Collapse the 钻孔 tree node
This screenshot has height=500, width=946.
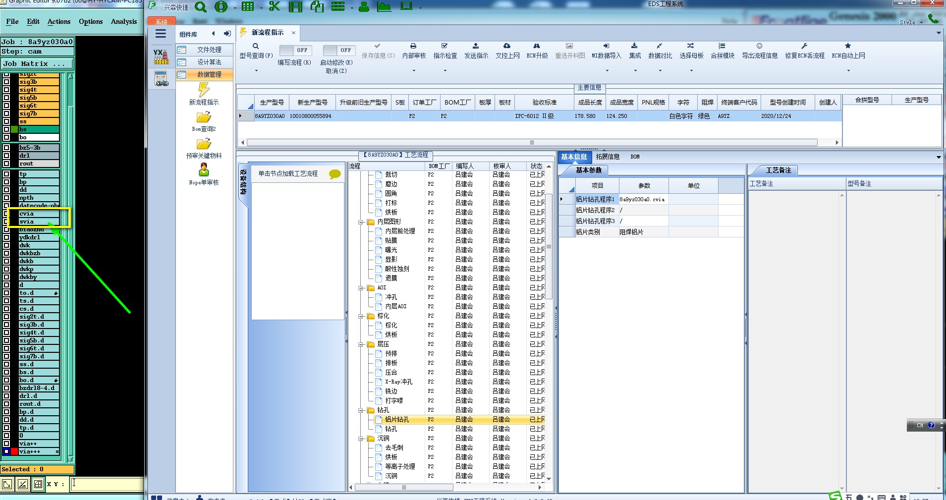tap(361, 410)
